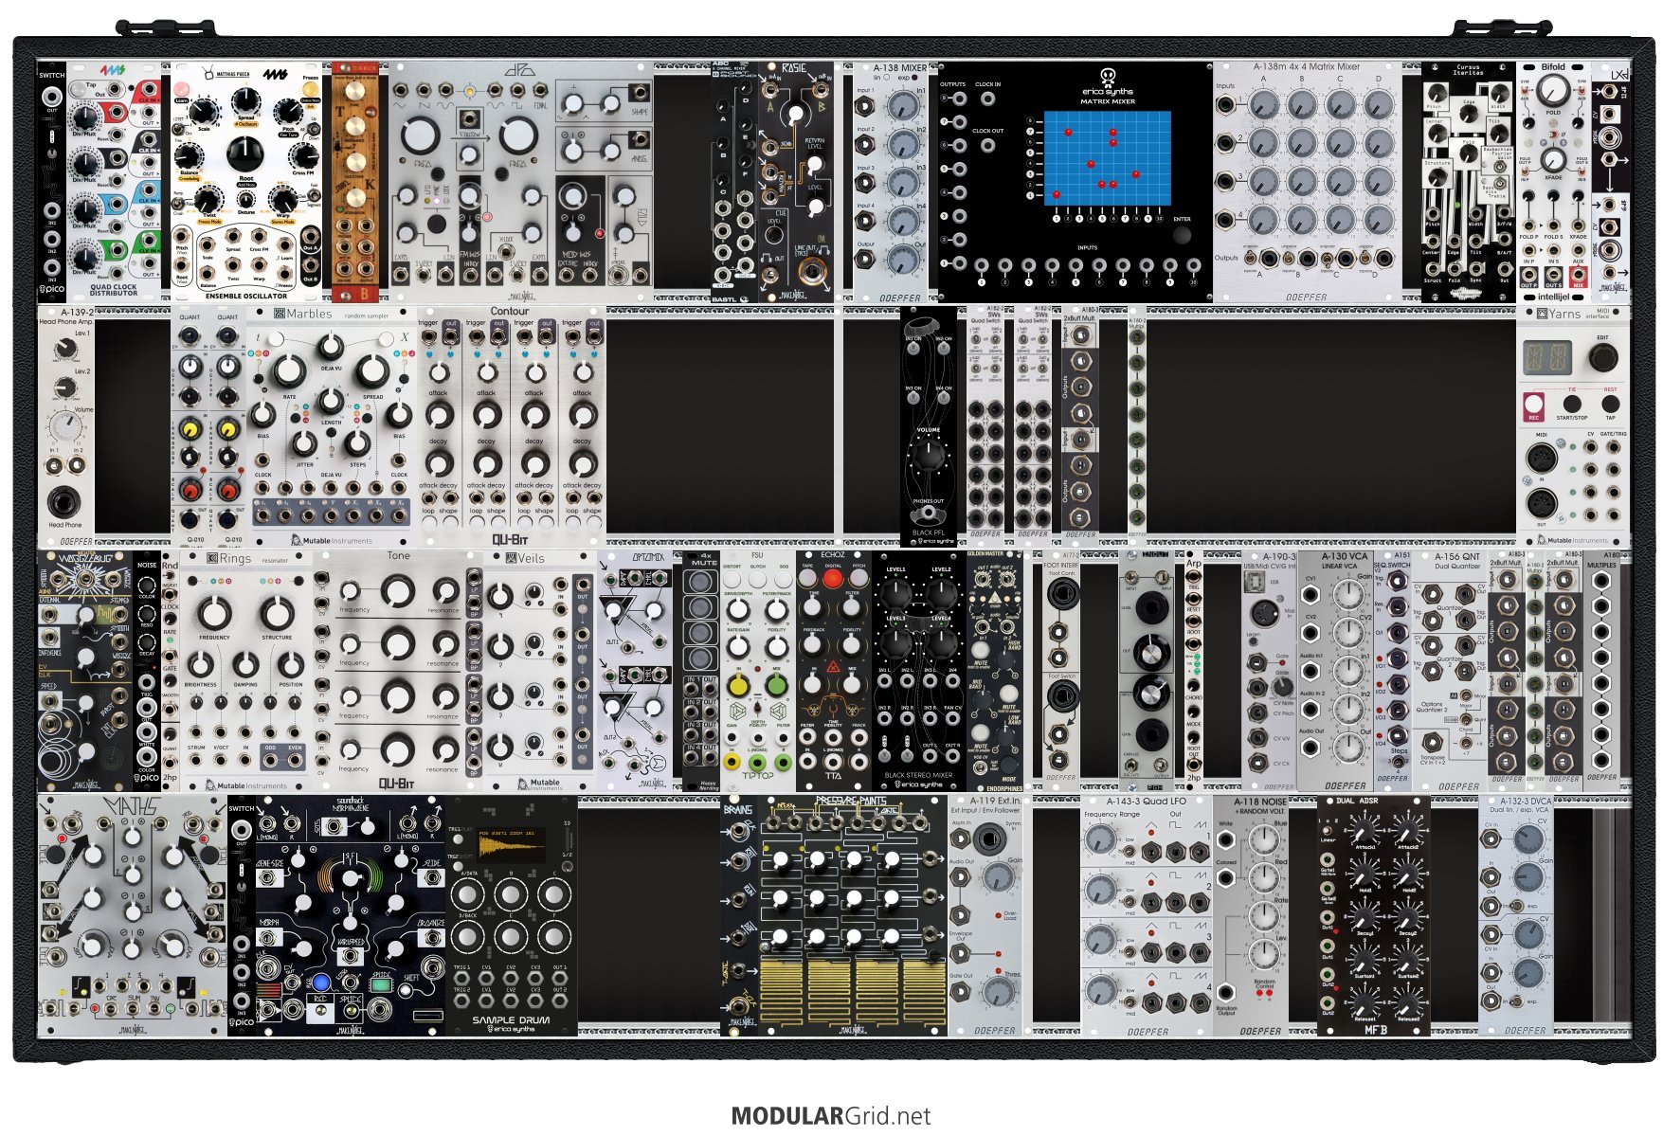Viewport: 1663px width, 1136px height.
Task: Select the Quad Clock Distributor module
Action: pos(114,182)
